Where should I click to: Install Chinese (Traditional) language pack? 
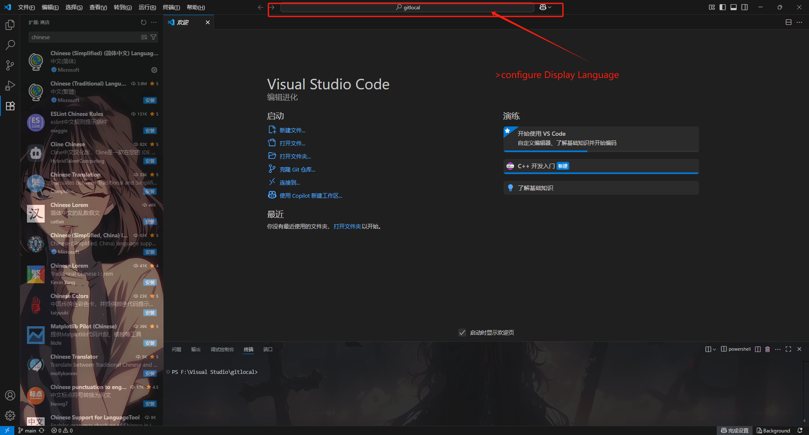coord(150,100)
